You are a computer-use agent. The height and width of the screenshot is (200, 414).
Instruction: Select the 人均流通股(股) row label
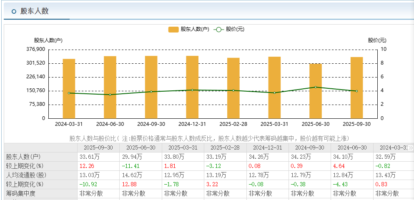[x=25, y=175]
